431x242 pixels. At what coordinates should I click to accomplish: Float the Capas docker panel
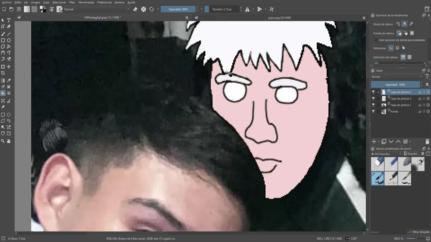pos(424,71)
